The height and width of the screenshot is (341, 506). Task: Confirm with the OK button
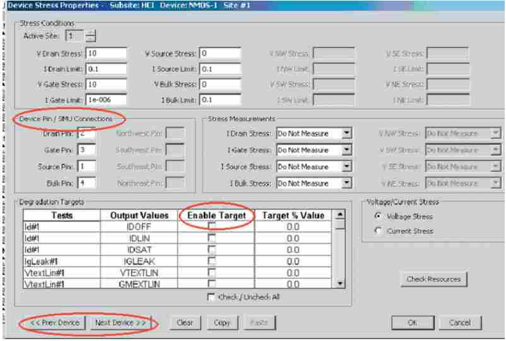412,323
